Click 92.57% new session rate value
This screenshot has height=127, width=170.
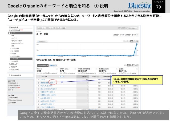[103, 71]
